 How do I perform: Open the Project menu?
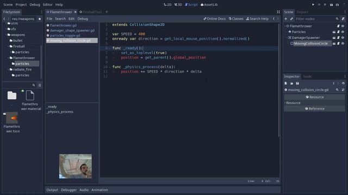21,5
